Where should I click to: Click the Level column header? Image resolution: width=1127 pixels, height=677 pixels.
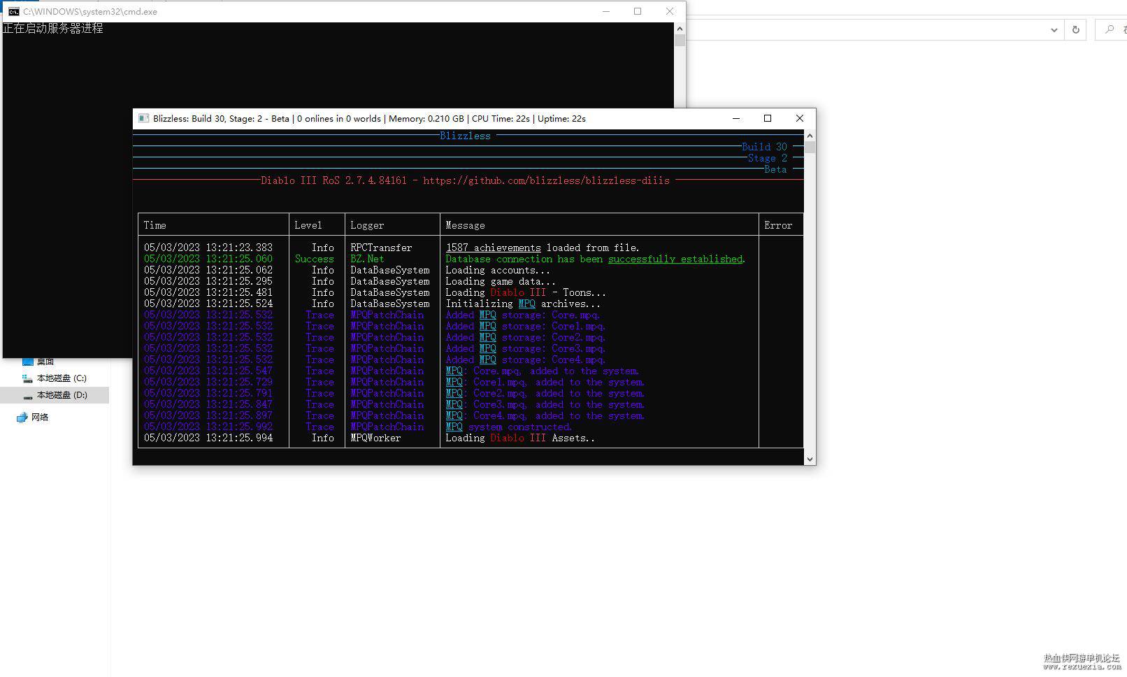click(x=308, y=225)
